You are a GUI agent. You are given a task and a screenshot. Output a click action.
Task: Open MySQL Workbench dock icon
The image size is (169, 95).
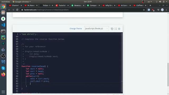(x=3, y=62)
